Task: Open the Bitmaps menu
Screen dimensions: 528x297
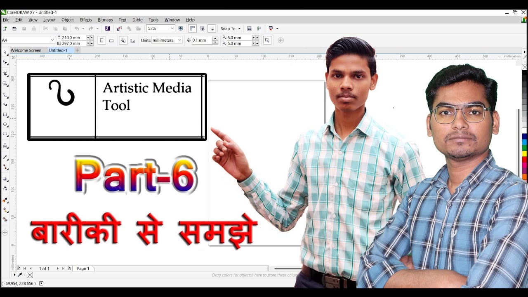Action: (x=105, y=20)
